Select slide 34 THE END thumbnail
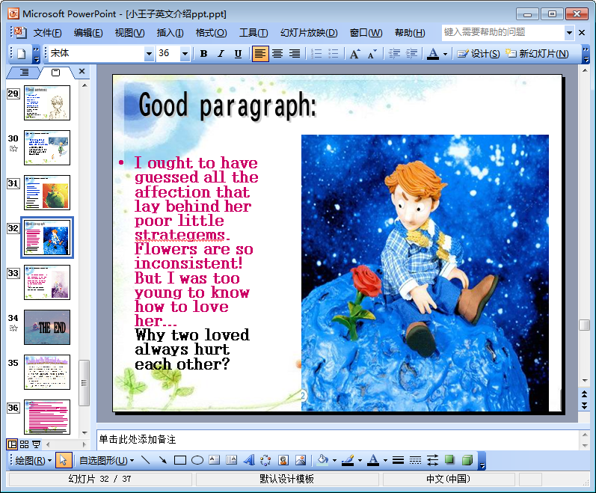 [x=47, y=327]
